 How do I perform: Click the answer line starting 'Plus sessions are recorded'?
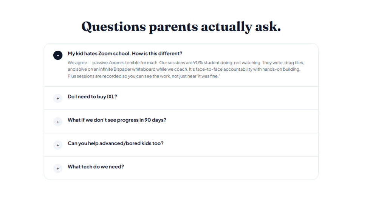point(144,76)
